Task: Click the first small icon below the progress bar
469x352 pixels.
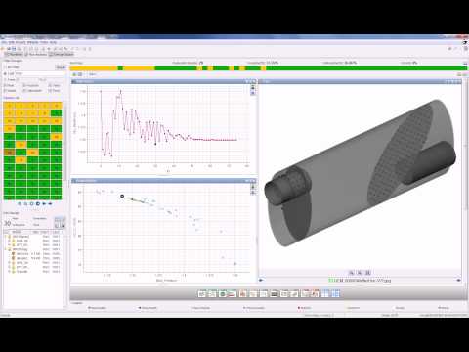Action: [x=74, y=74]
